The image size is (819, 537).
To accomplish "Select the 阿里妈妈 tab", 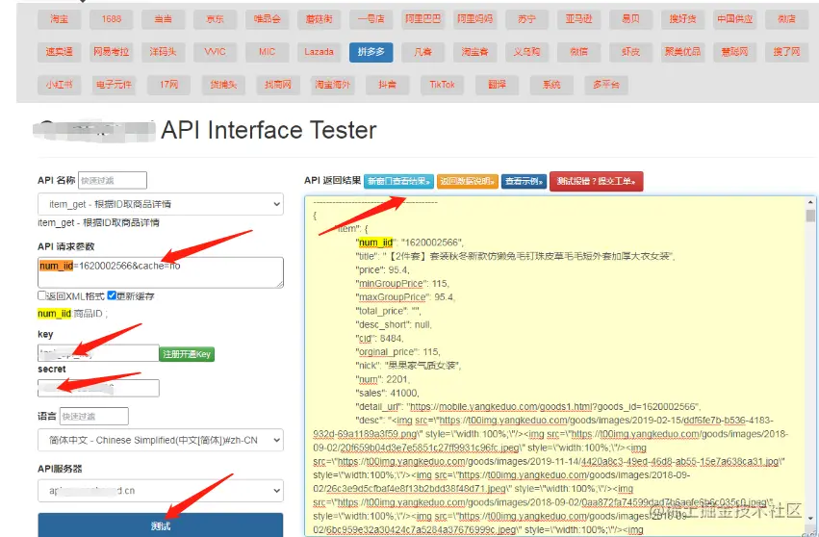I will tap(474, 19).
